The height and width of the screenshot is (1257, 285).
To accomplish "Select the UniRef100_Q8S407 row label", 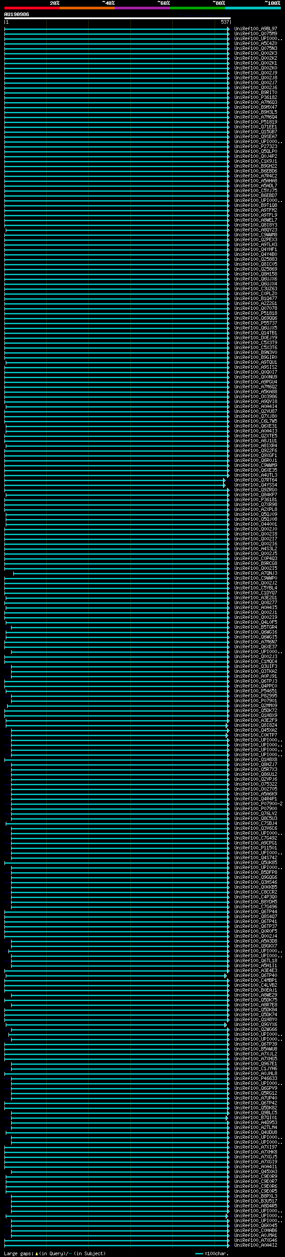I will (x=255, y=917).
